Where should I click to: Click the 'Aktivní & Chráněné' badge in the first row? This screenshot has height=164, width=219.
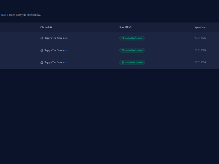(132, 38)
